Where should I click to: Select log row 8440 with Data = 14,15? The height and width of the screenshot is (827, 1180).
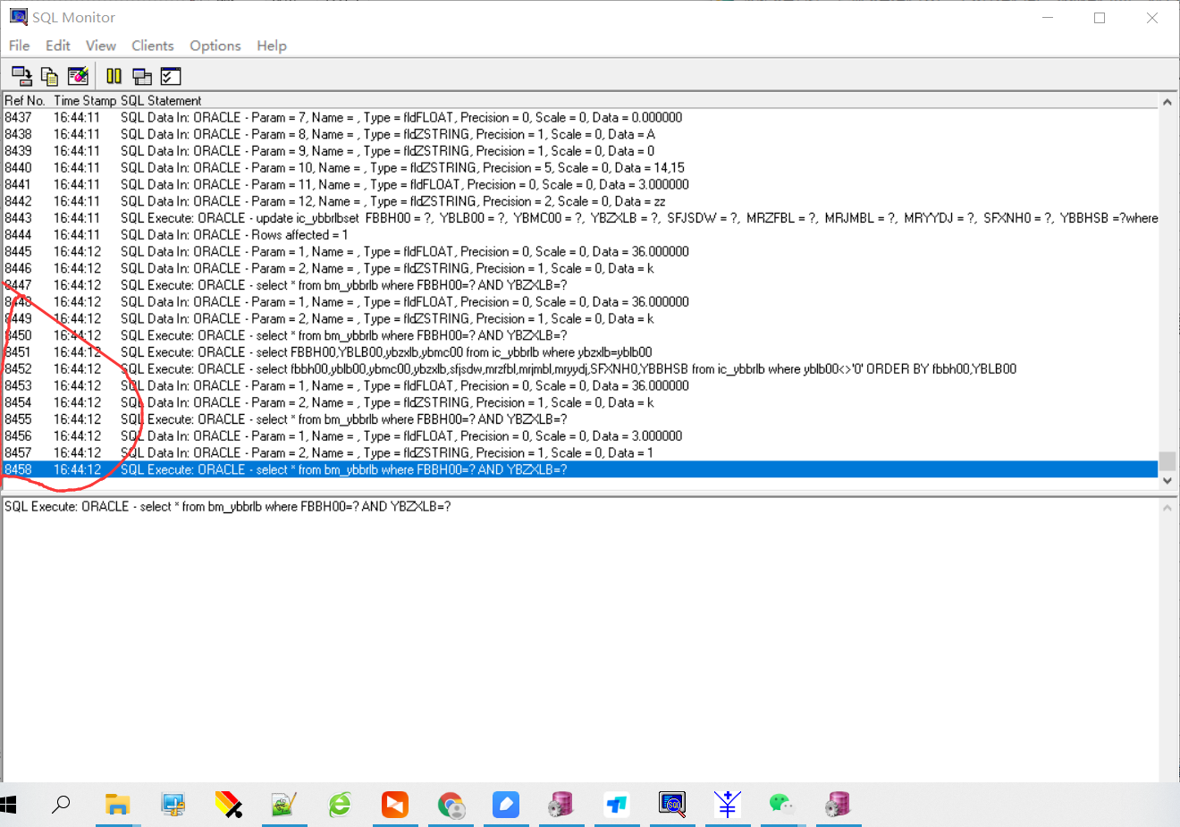pyautogui.click(x=581, y=168)
